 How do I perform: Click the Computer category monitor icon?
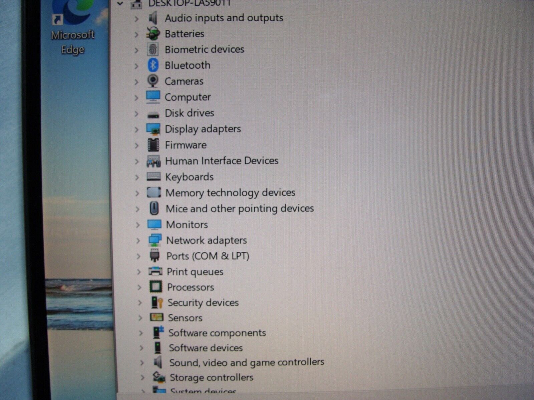(x=153, y=97)
